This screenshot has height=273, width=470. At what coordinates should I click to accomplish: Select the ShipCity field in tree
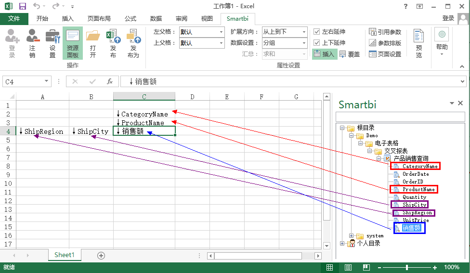(414, 205)
